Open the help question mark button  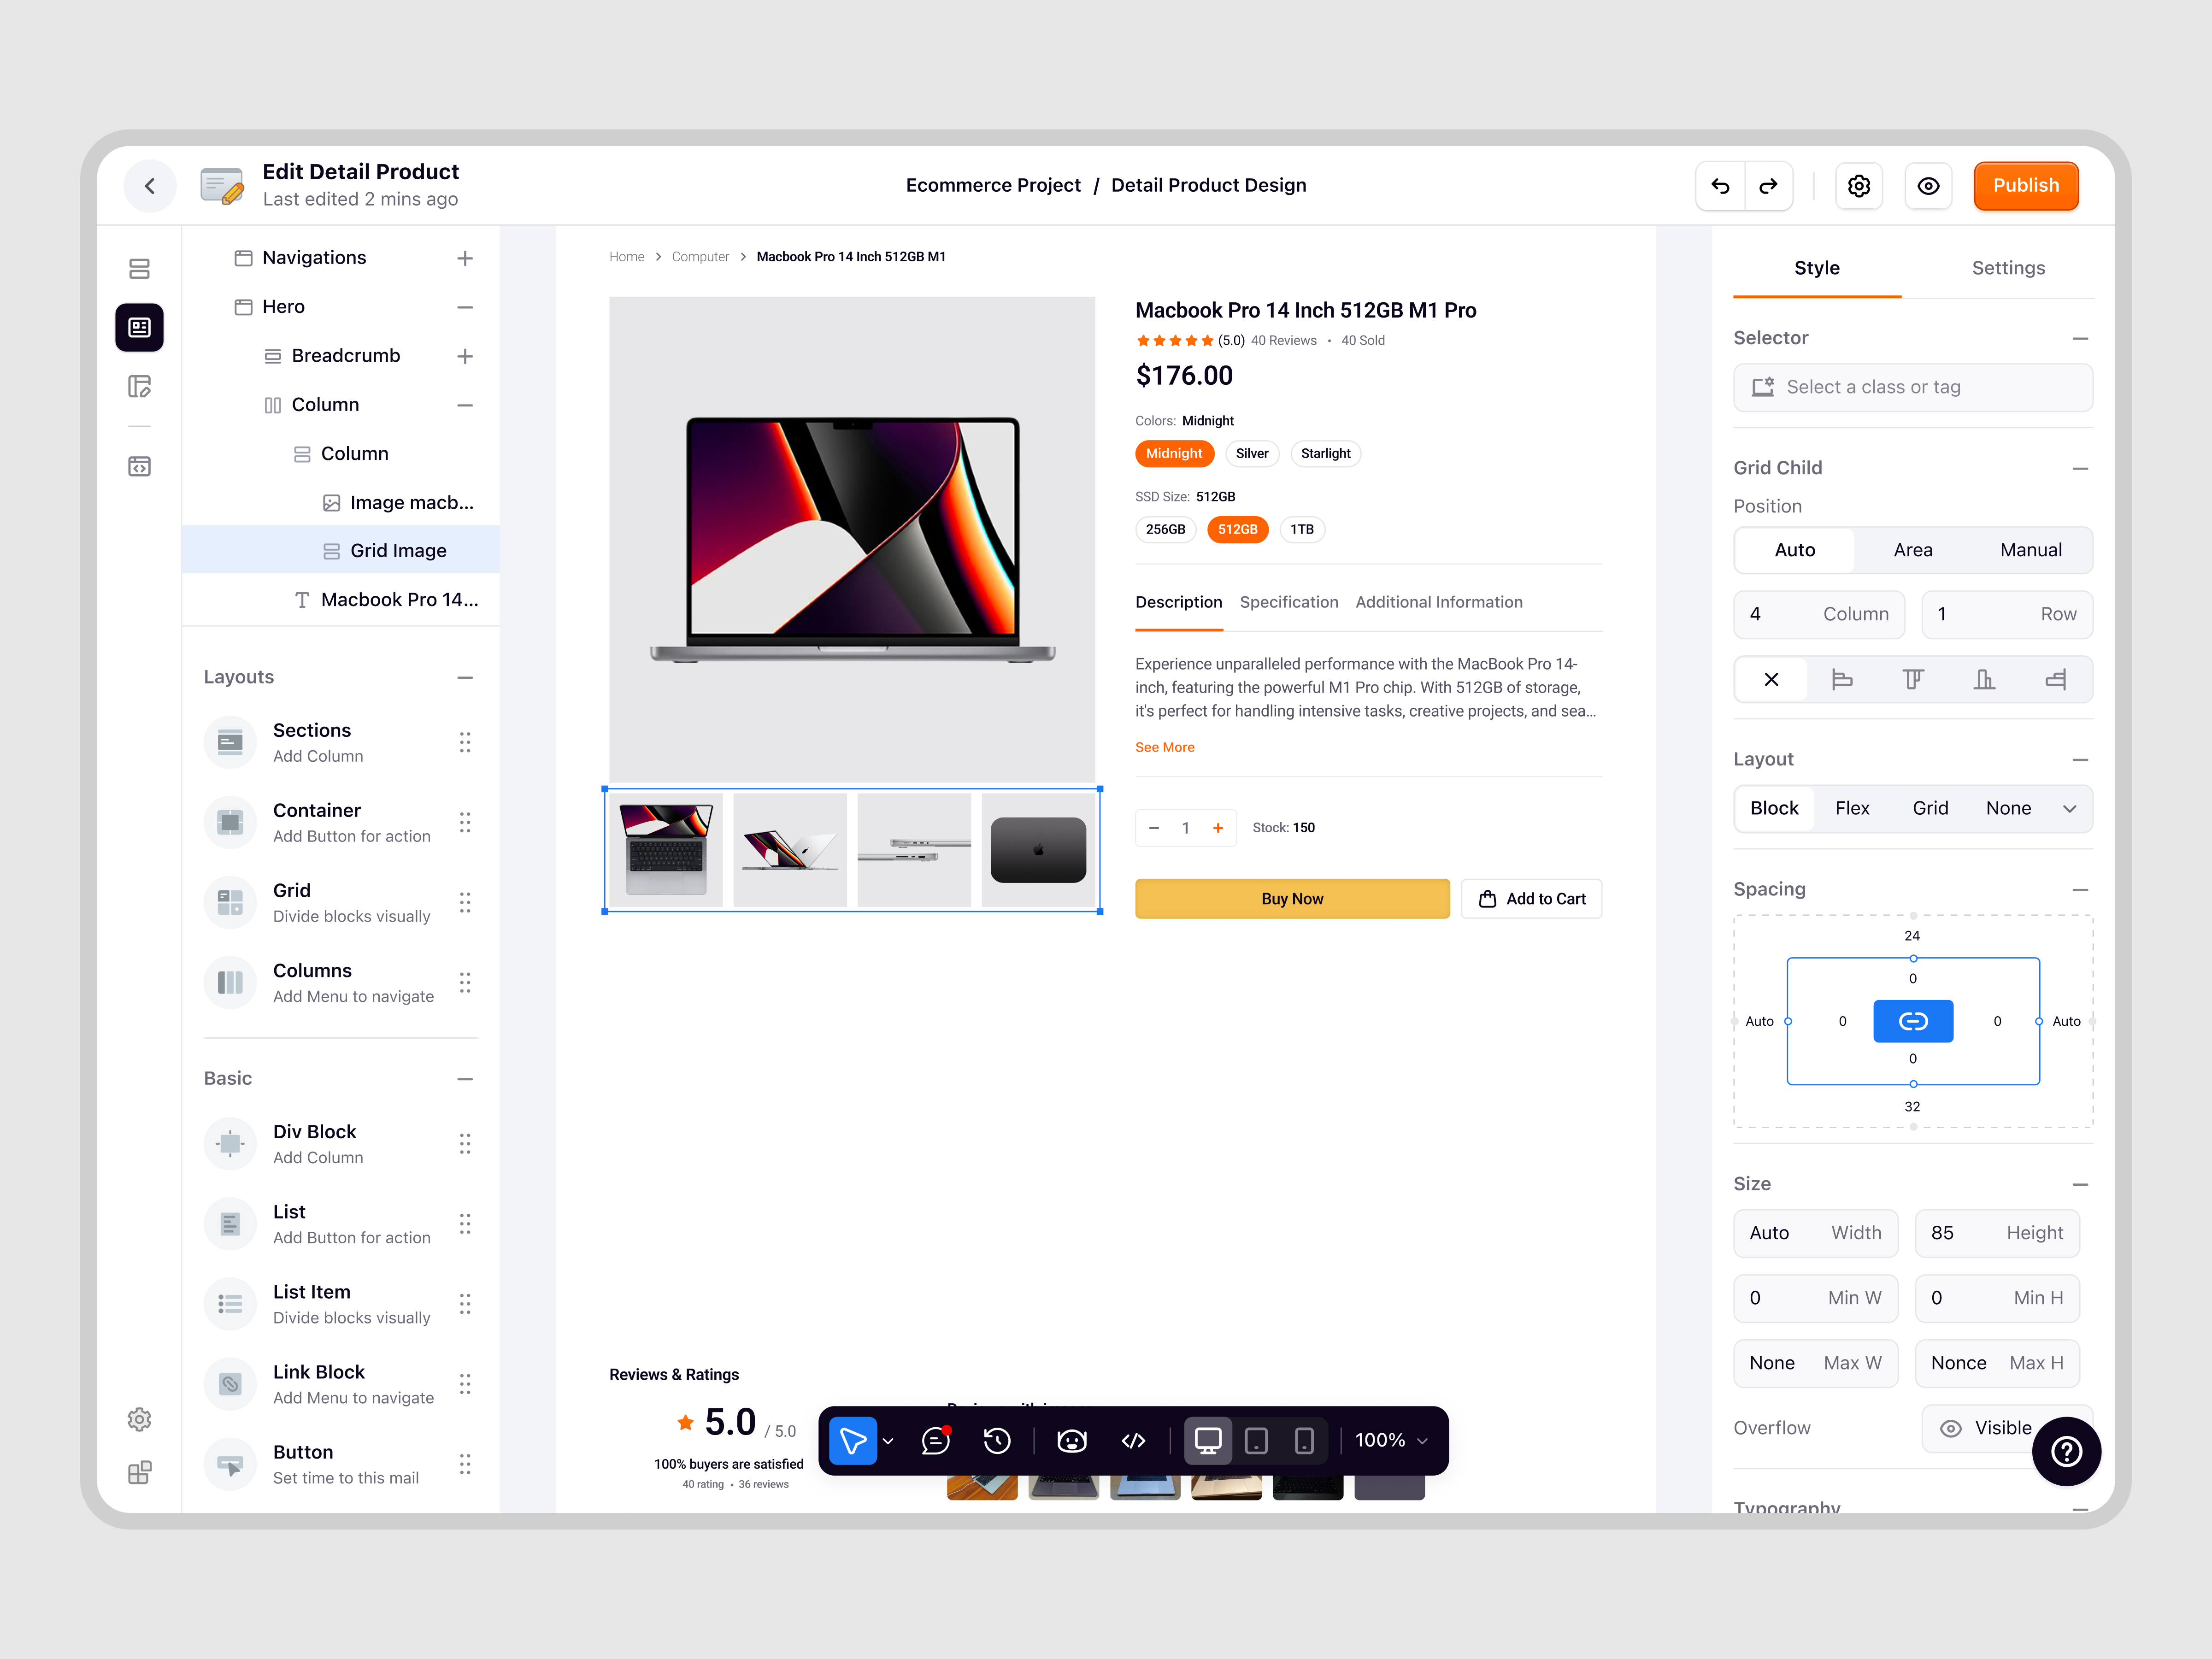[2066, 1452]
